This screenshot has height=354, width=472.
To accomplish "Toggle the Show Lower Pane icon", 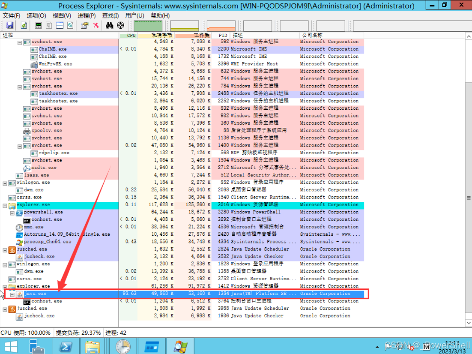I will 60,26.
